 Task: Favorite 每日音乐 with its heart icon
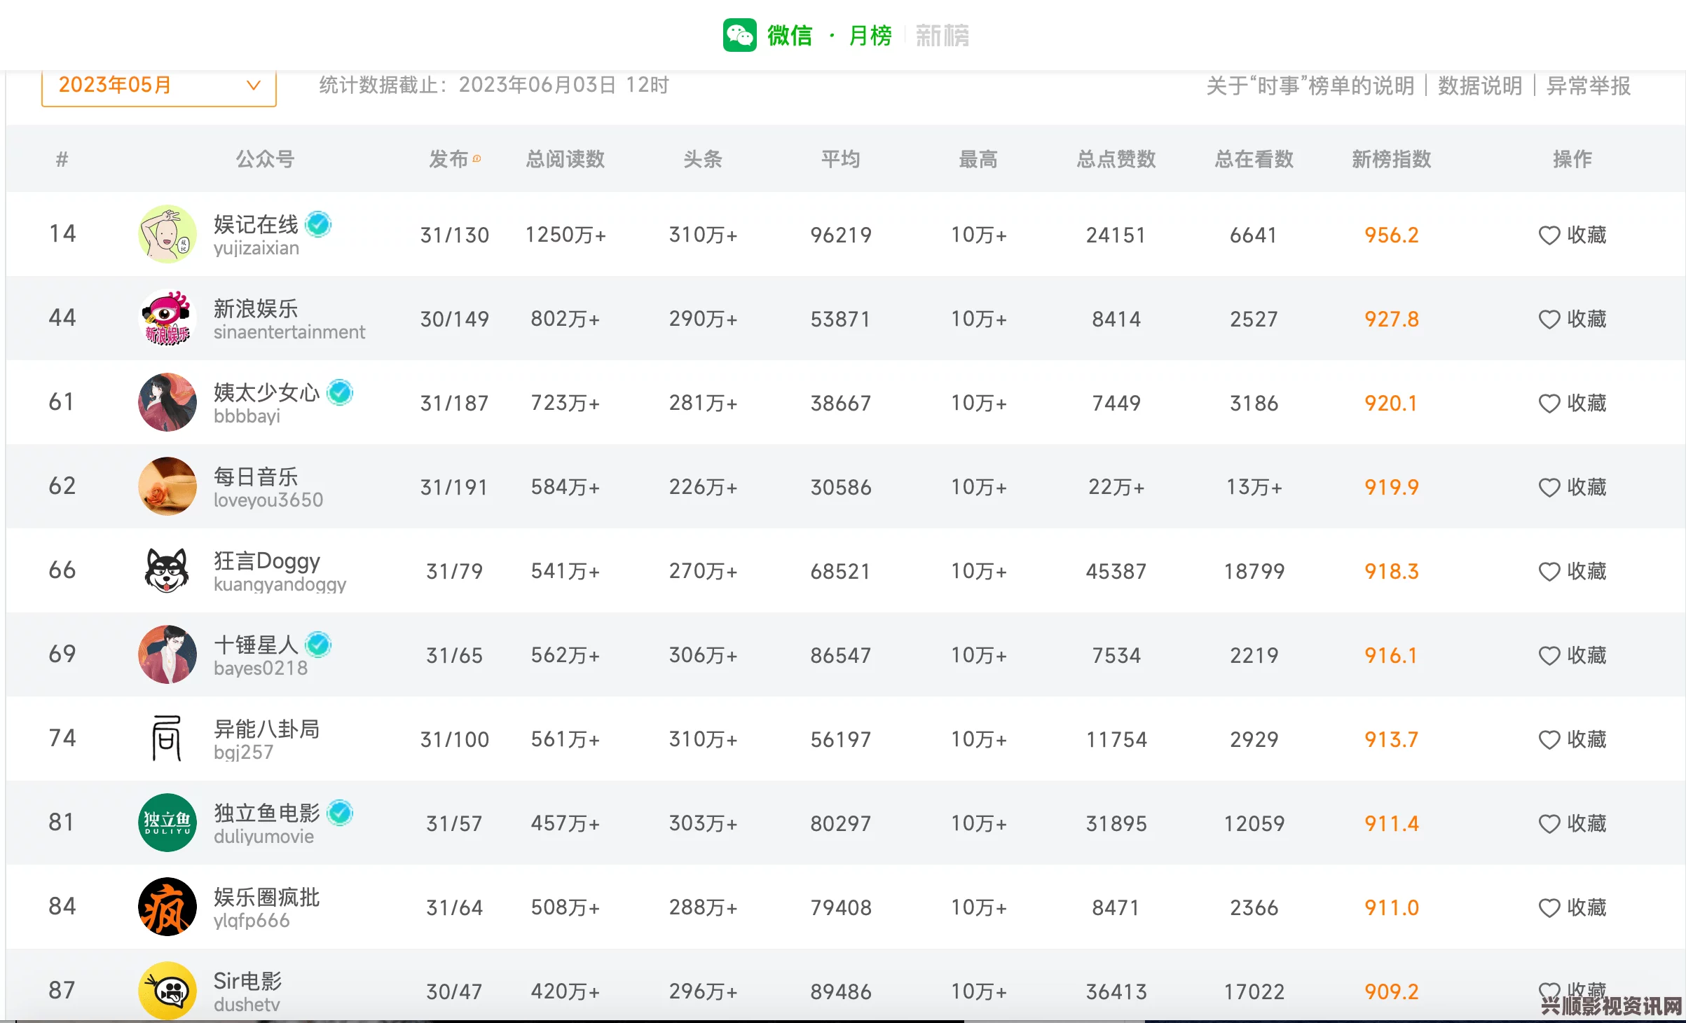(1549, 488)
